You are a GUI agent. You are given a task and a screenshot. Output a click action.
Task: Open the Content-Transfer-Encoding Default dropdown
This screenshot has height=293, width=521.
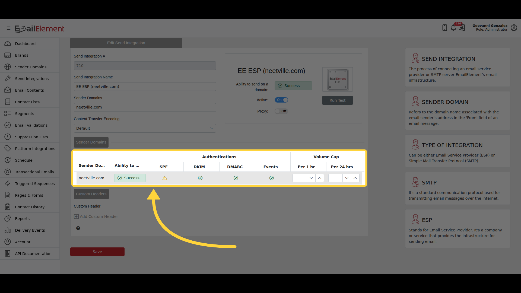point(145,128)
